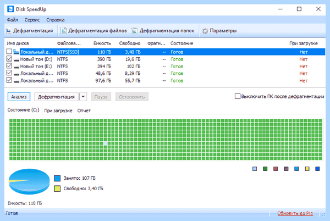Click the dark blue legend swatch
Screen dimensions: 330x221
pos(317,169)
